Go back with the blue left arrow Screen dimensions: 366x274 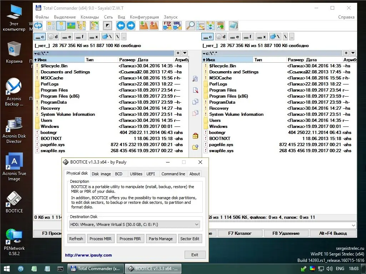pyautogui.click(x=121, y=25)
